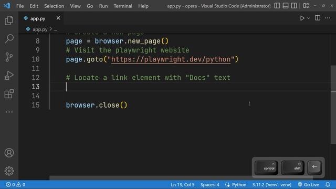Open the Explorer view in activity bar
This screenshot has width=336, height=189.
pyautogui.click(x=9, y=20)
